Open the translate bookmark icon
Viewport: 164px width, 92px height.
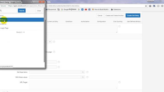coord(58,9)
